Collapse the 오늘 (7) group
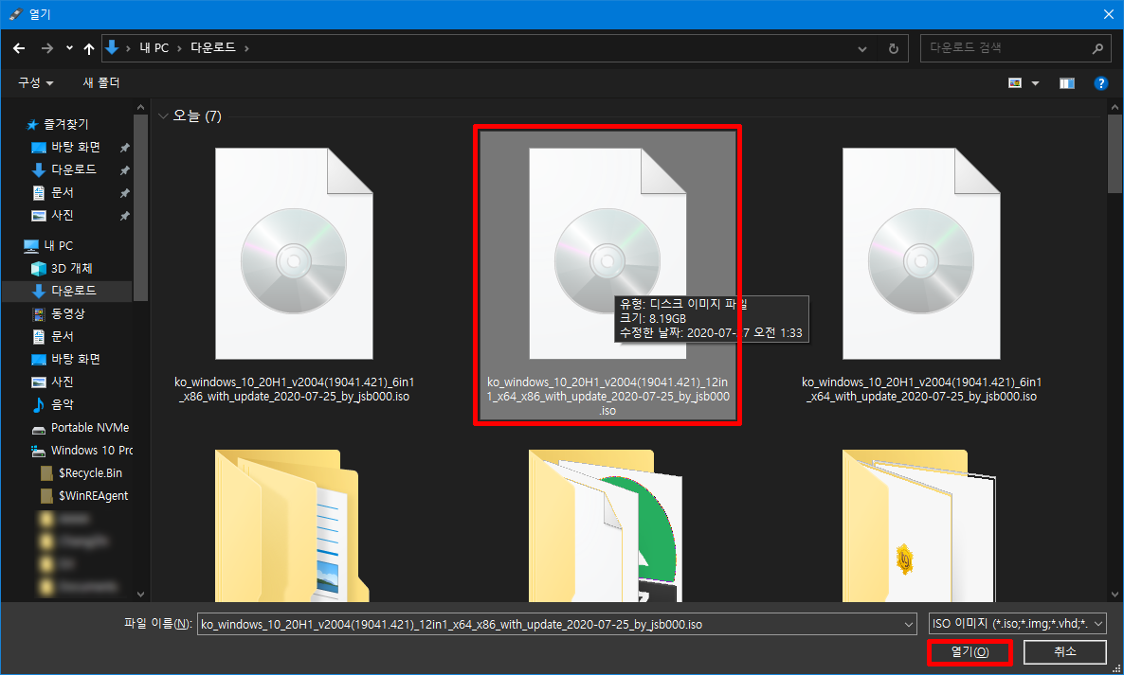 click(x=163, y=115)
